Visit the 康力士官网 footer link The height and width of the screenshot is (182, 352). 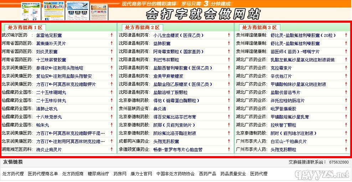141,174
